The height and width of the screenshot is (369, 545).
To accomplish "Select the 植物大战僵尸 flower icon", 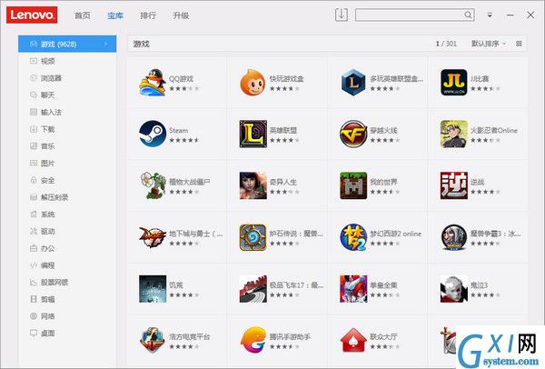I will [153, 185].
